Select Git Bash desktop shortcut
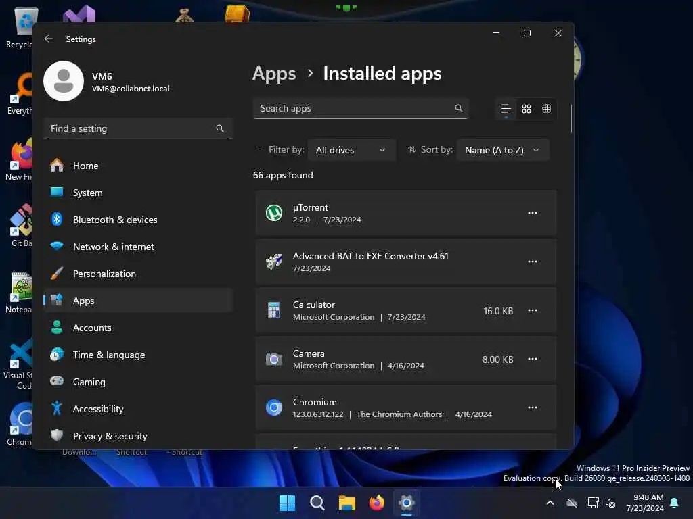Image resolution: width=693 pixels, height=519 pixels. pyautogui.click(x=20, y=226)
